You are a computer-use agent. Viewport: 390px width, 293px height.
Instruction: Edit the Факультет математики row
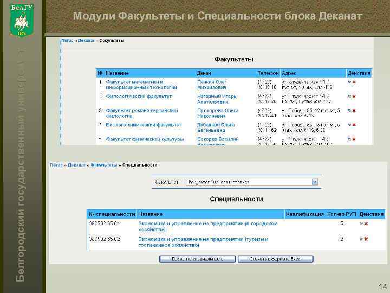(349, 82)
